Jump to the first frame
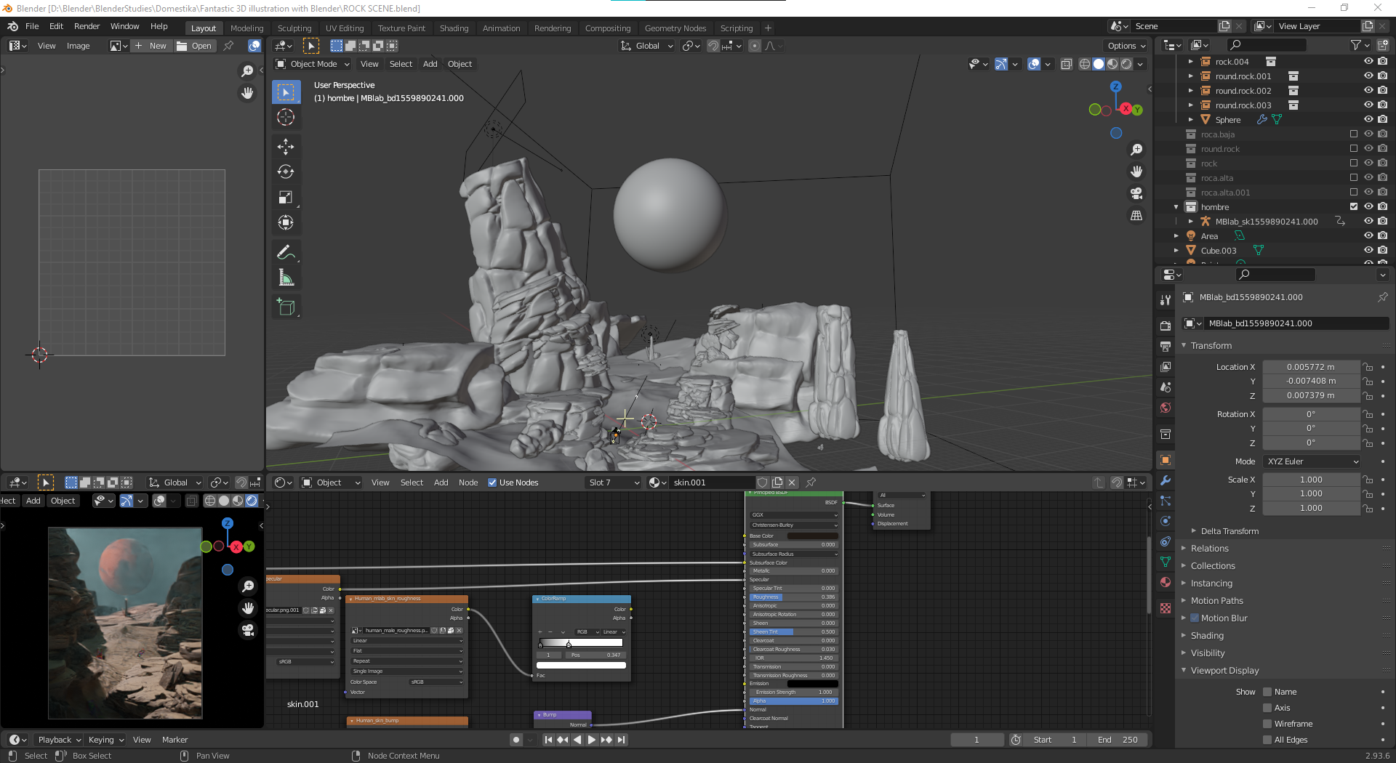The width and height of the screenshot is (1396, 763). coord(548,740)
